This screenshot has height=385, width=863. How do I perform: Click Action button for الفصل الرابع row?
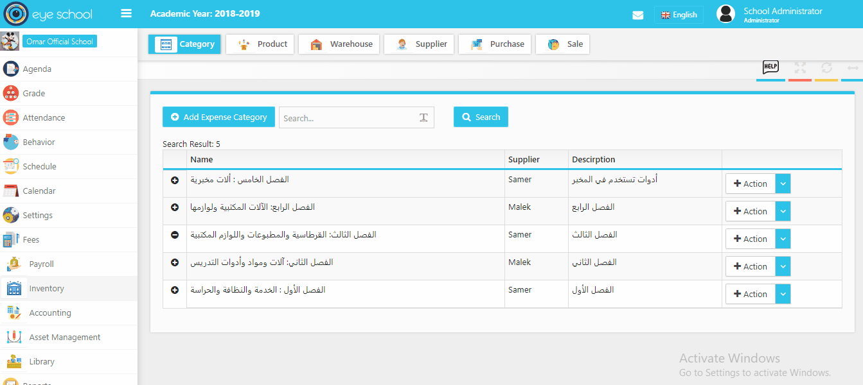click(751, 211)
